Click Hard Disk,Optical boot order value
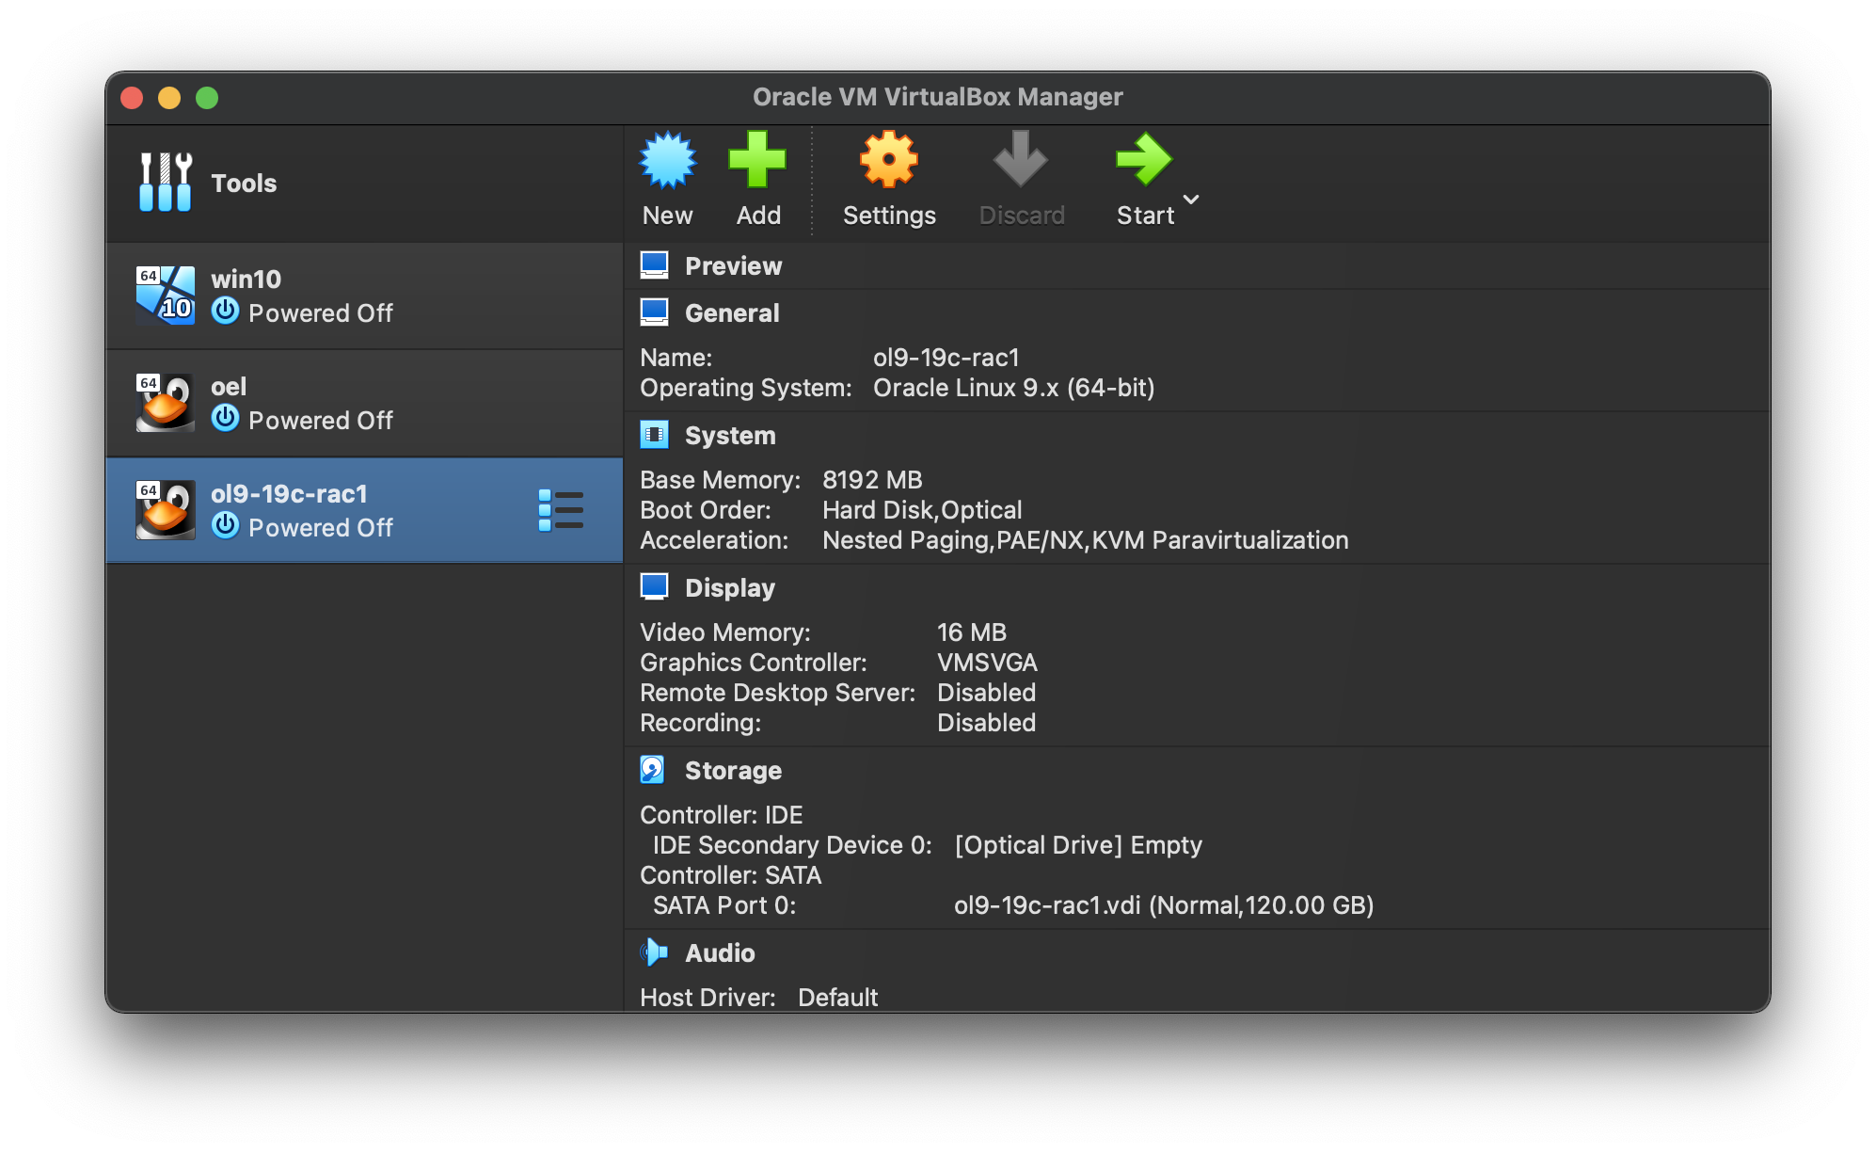This screenshot has height=1152, width=1876. (922, 510)
